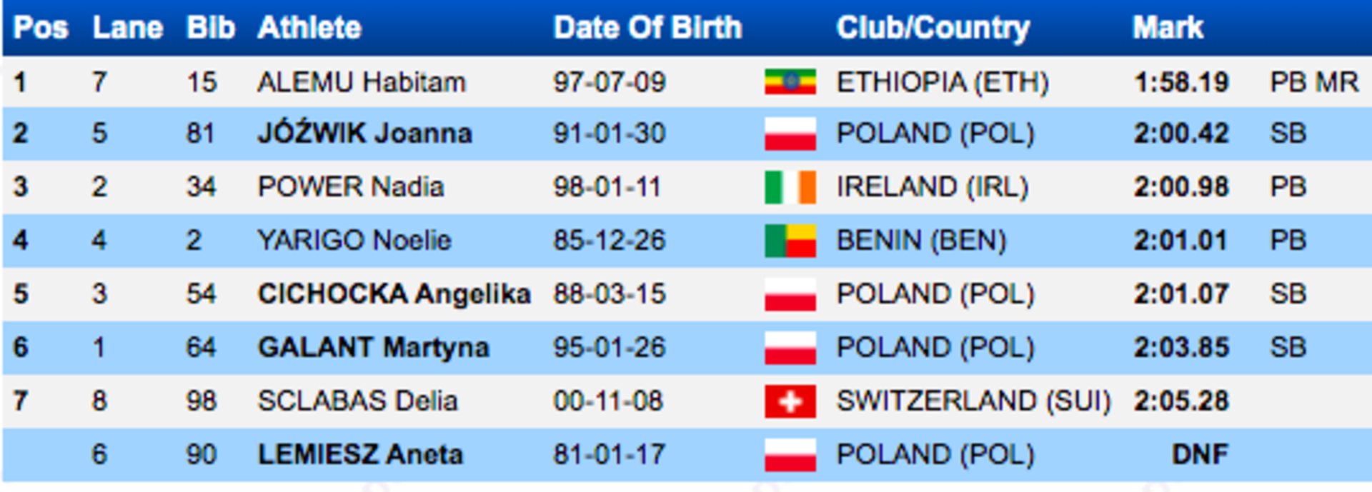
Task: Open athlete CICHOCKA Angelika
Action: pyautogui.click(x=394, y=294)
